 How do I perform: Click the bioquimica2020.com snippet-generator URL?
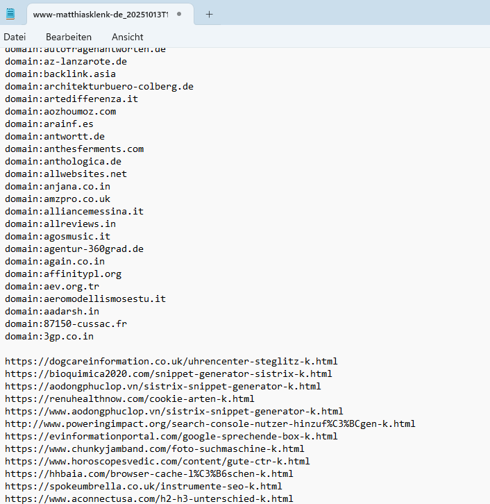point(168,374)
